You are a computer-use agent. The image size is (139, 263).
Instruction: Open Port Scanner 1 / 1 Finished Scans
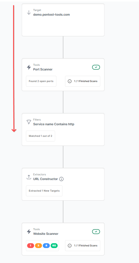(83, 81)
